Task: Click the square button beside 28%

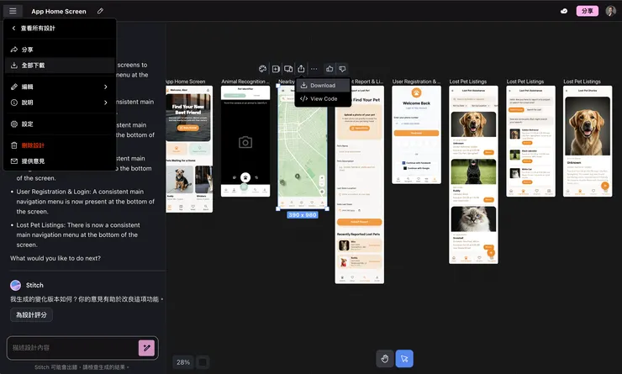Action: (x=203, y=362)
